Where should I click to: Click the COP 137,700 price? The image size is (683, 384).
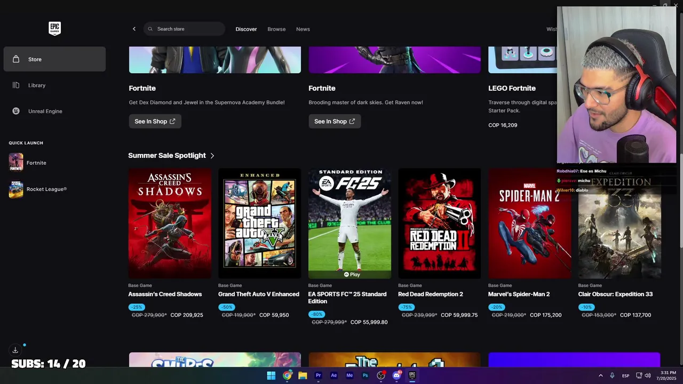tap(636, 315)
